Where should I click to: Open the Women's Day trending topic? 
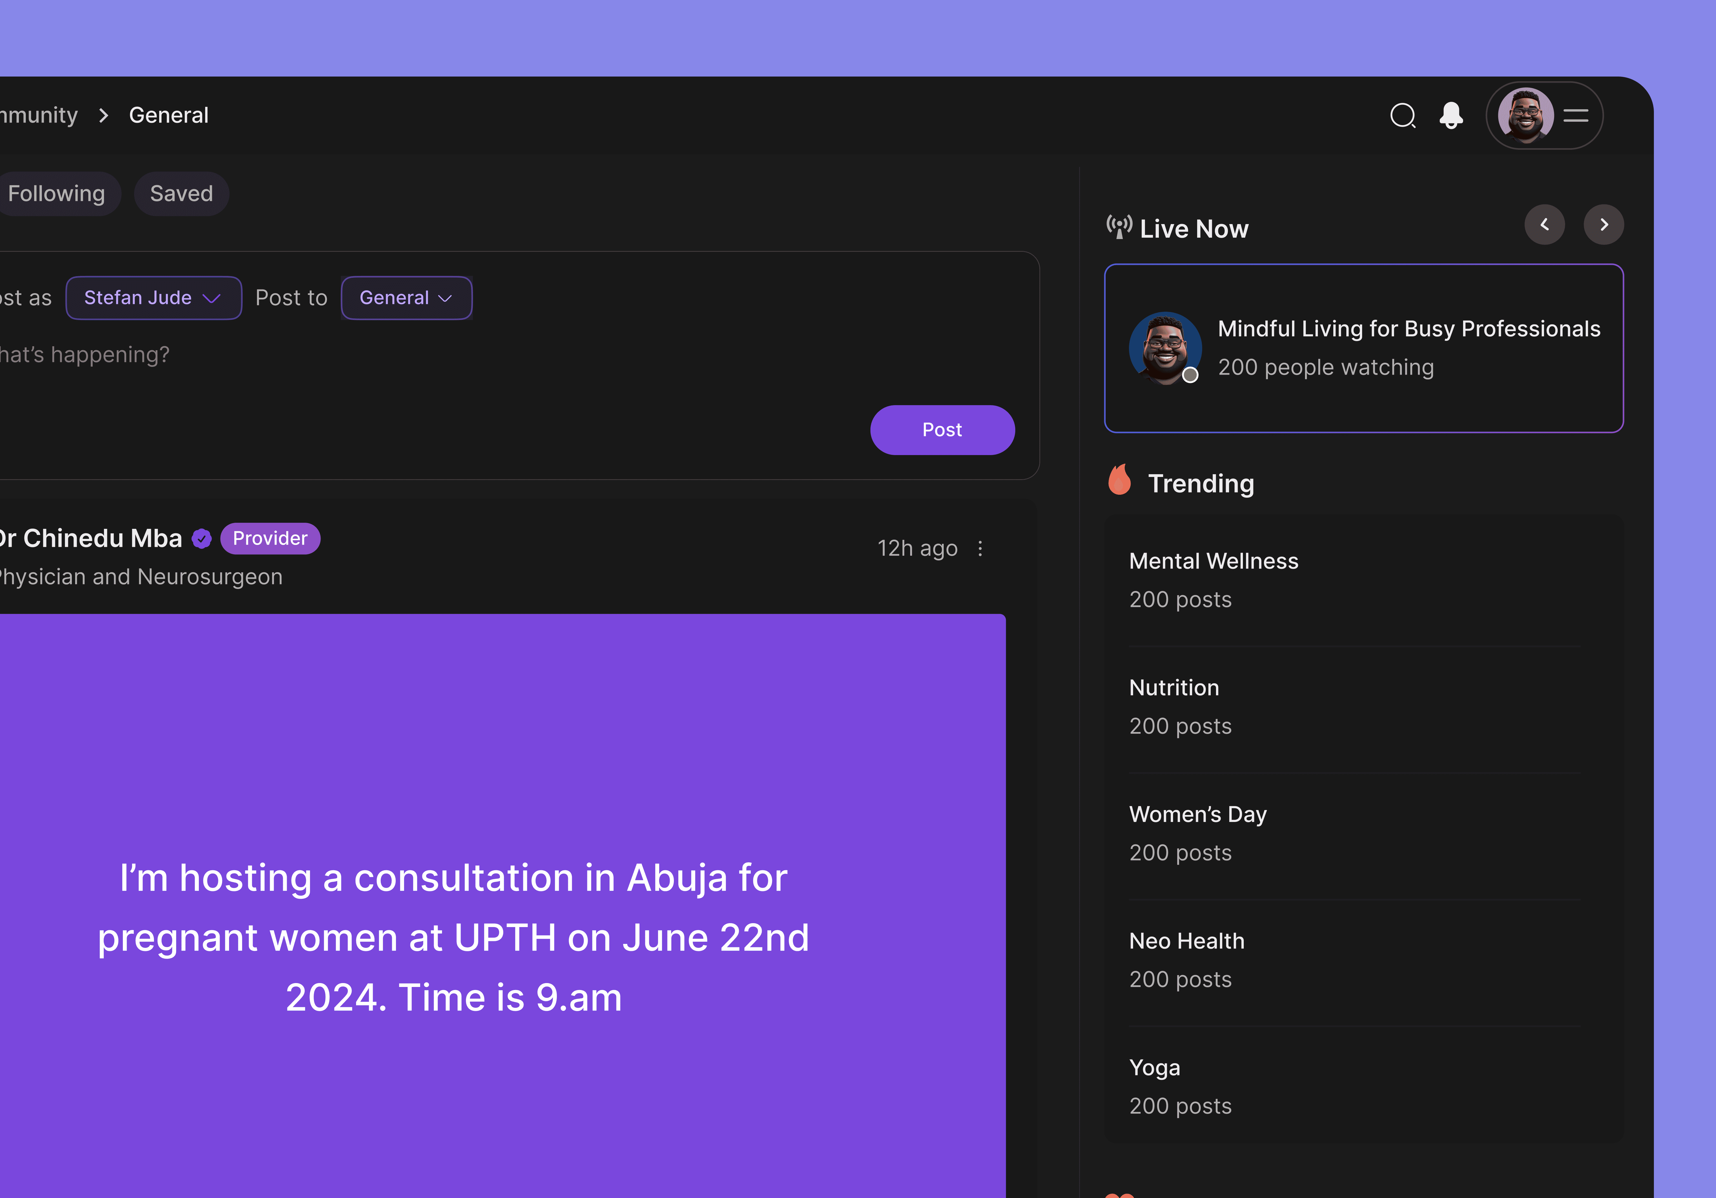tap(1197, 814)
